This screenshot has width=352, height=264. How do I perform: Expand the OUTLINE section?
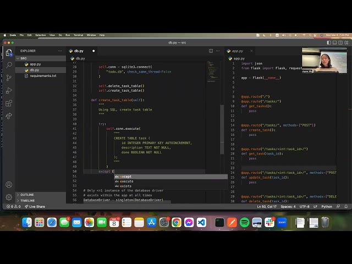click(x=41, y=195)
